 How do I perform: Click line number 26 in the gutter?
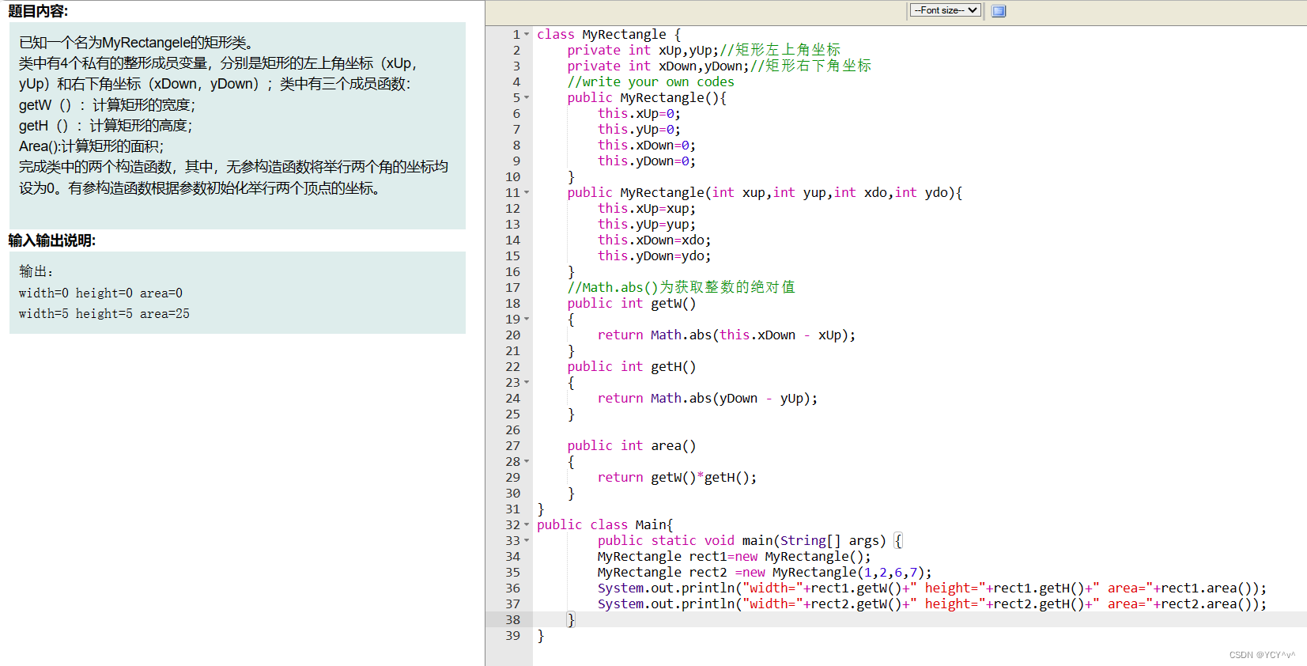pyautogui.click(x=512, y=429)
